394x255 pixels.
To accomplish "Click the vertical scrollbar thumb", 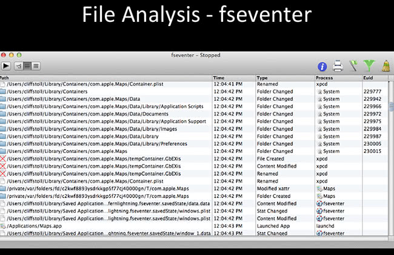I will pyautogui.click(x=392, y=106).
